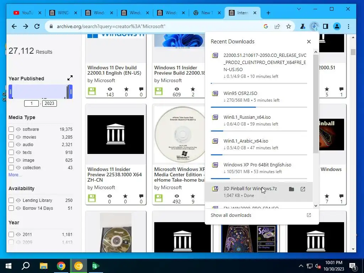The width and height of the screenshot is (364, 273).
Task: Open notification center in the system tray
Action: 353,266
